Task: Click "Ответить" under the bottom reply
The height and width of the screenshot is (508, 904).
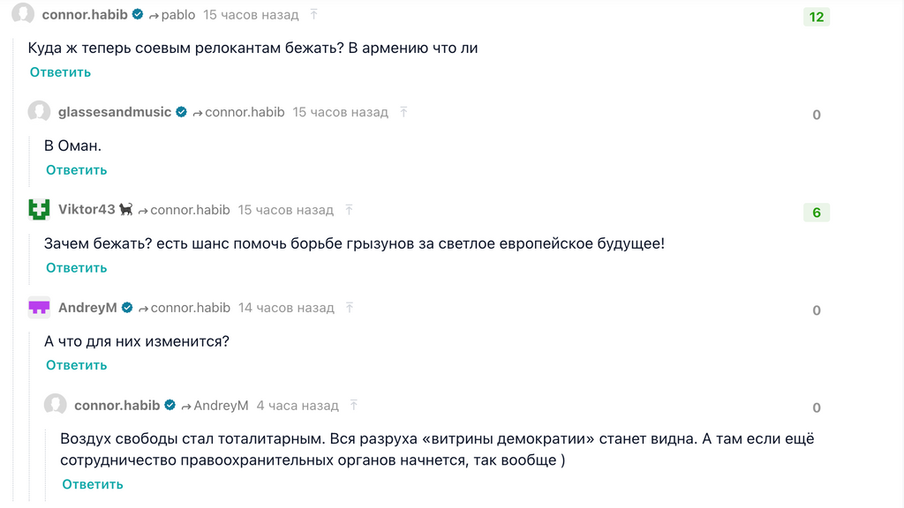Action: (x=92, y=484)
